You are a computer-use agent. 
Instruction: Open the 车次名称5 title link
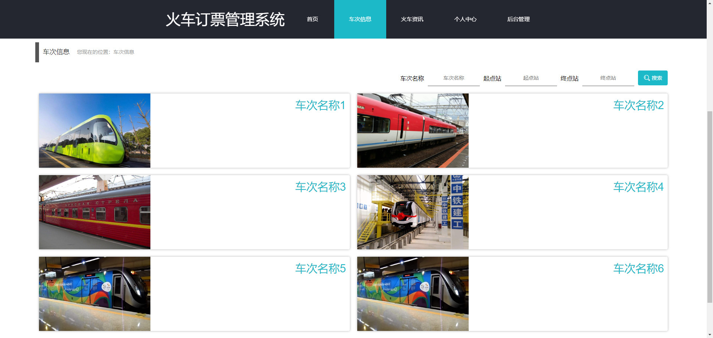320,269
